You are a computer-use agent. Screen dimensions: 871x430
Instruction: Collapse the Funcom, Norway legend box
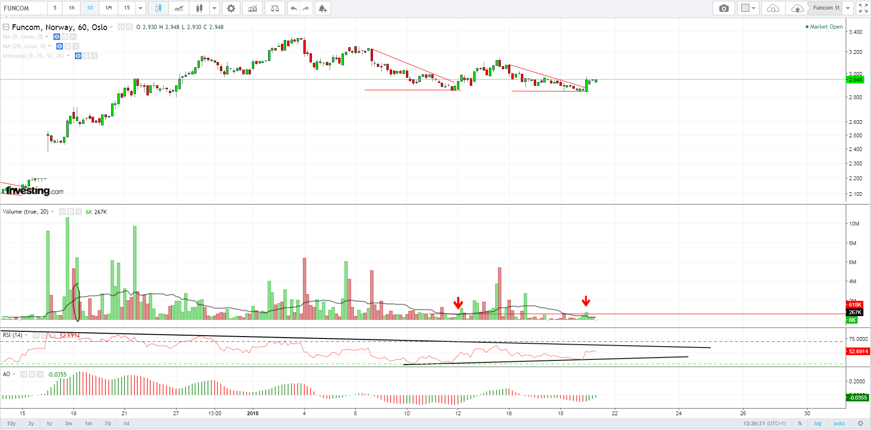click(x=6, y=27)
